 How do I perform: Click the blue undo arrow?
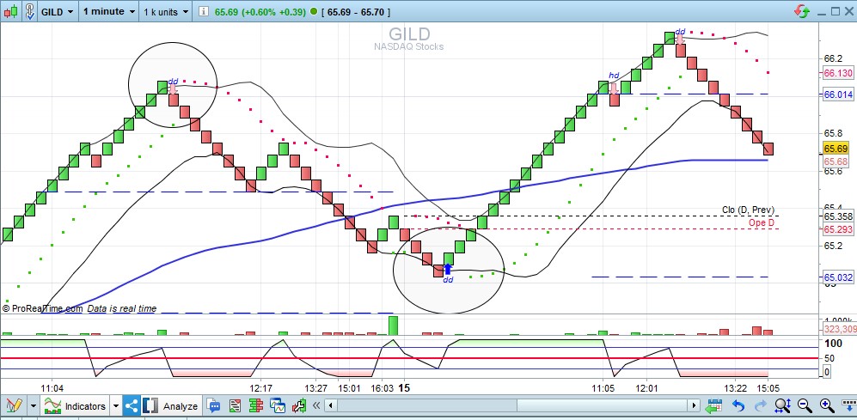738,405
